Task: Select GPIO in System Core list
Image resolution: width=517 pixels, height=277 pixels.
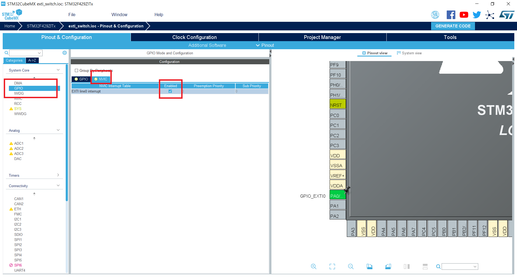Action: coord(34,88)
